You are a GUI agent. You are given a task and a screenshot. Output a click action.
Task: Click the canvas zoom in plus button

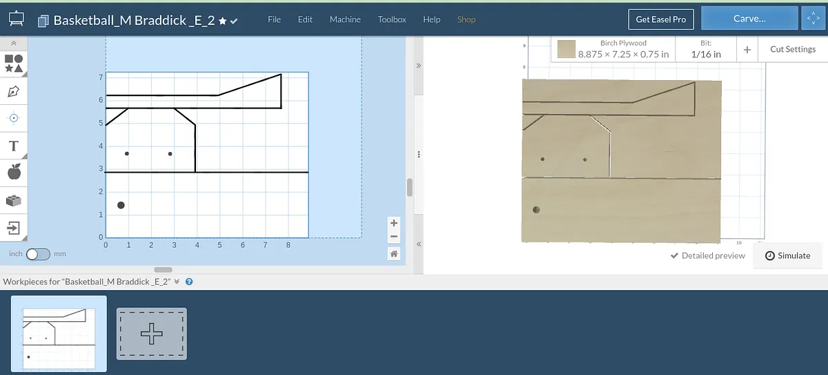(394, 223)
